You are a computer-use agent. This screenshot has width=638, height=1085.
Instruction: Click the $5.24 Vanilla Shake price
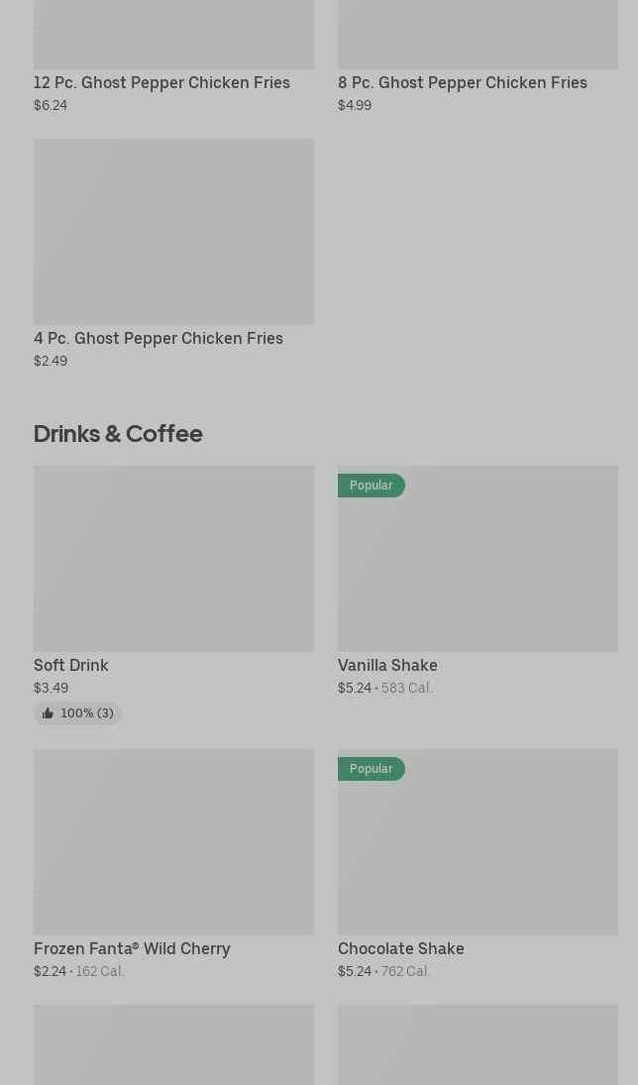click(x=354, y=688)
